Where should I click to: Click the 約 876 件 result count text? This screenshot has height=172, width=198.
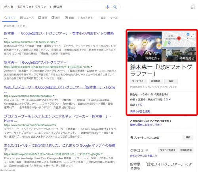pos(15,26)
